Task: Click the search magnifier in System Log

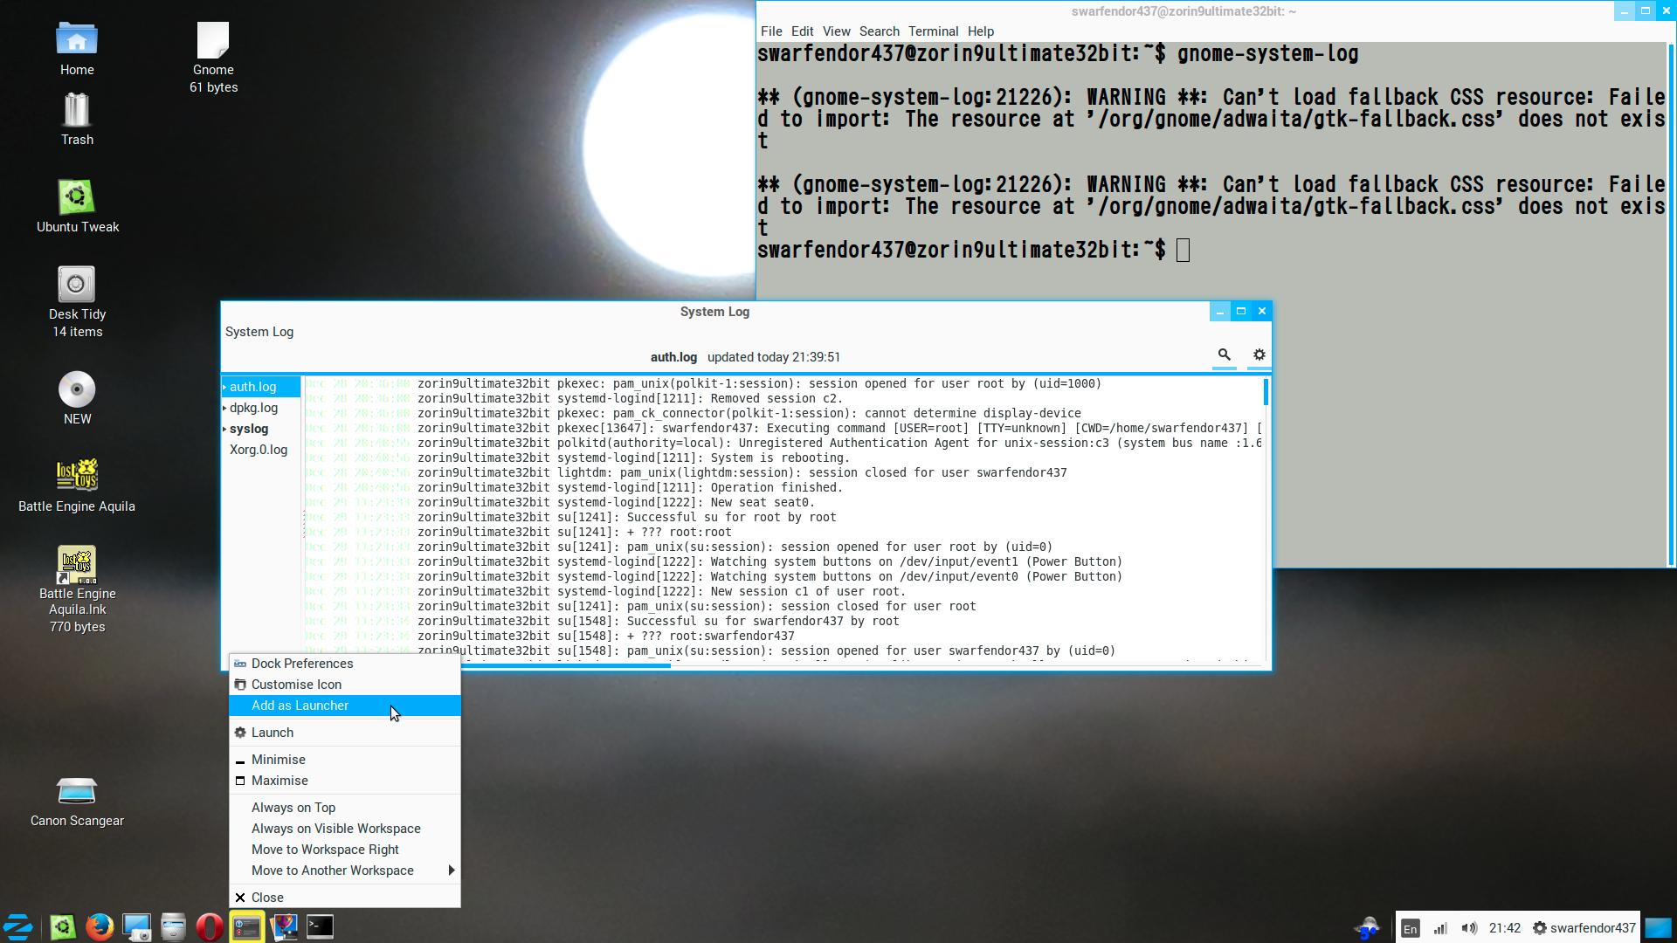Action: click(x=1224, y=354)
